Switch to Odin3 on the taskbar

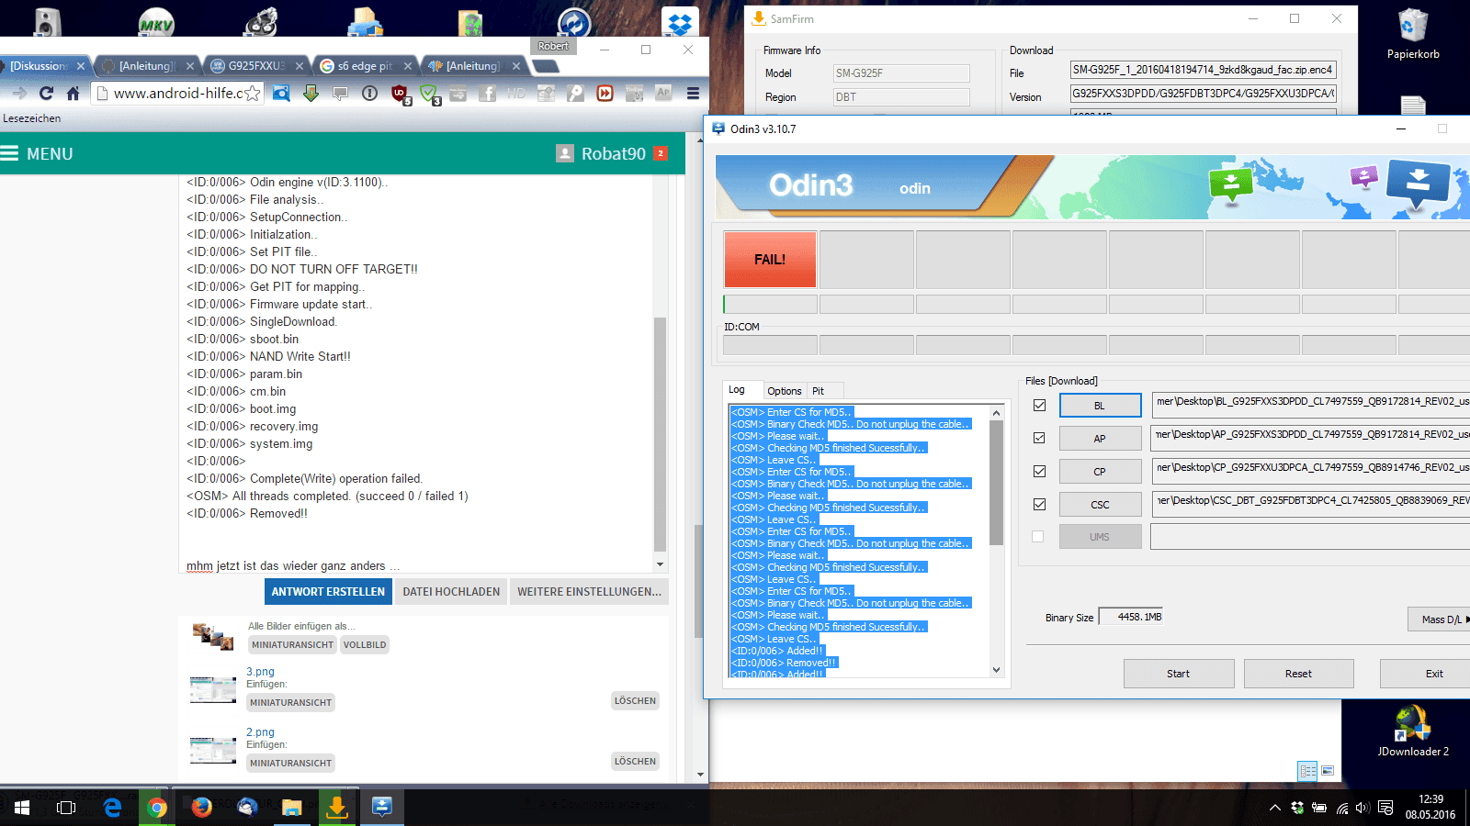(x=382, y=808)
